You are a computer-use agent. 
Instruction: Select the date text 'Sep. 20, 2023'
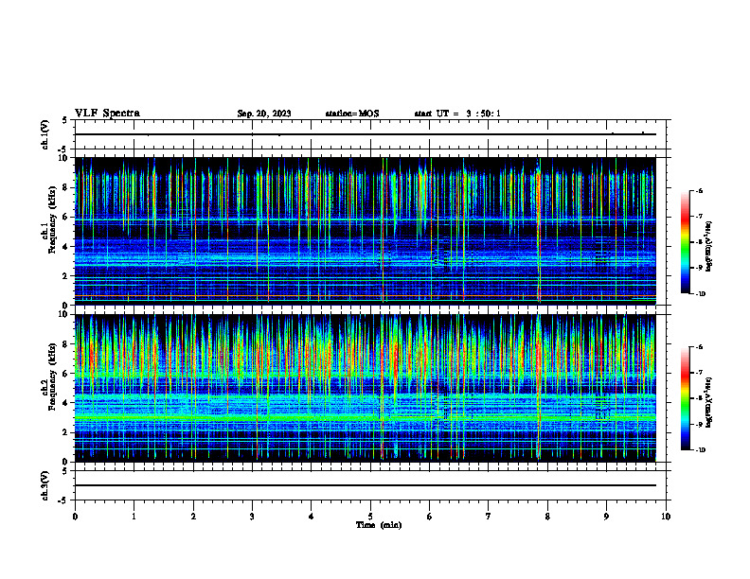(264, 114)
